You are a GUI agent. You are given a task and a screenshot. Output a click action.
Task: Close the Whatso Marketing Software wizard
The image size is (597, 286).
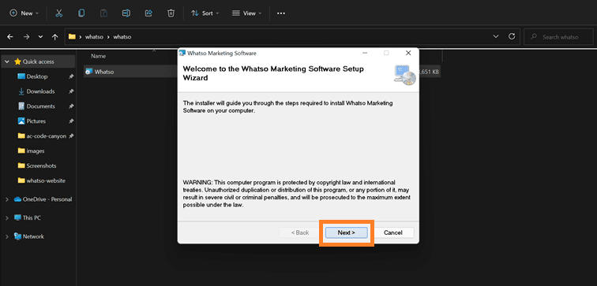click(408, 53)
